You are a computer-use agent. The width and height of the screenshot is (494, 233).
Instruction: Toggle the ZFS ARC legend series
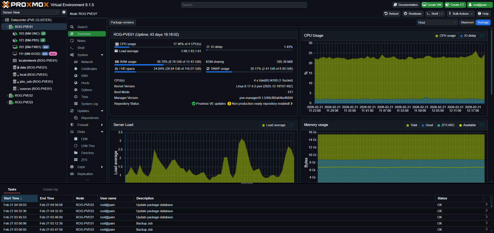point(446,125)
